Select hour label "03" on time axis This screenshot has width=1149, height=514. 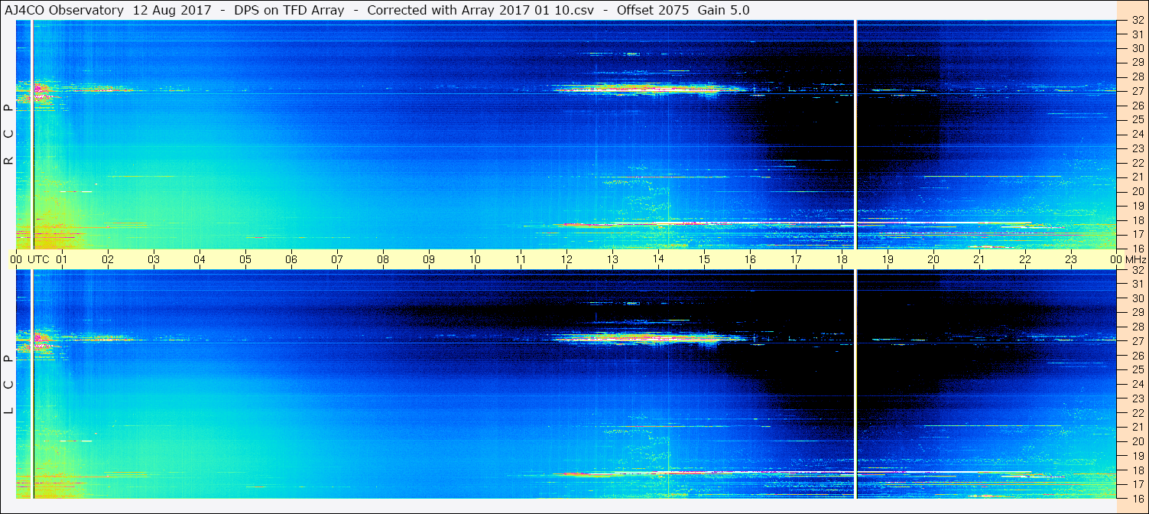coord(154,259)
